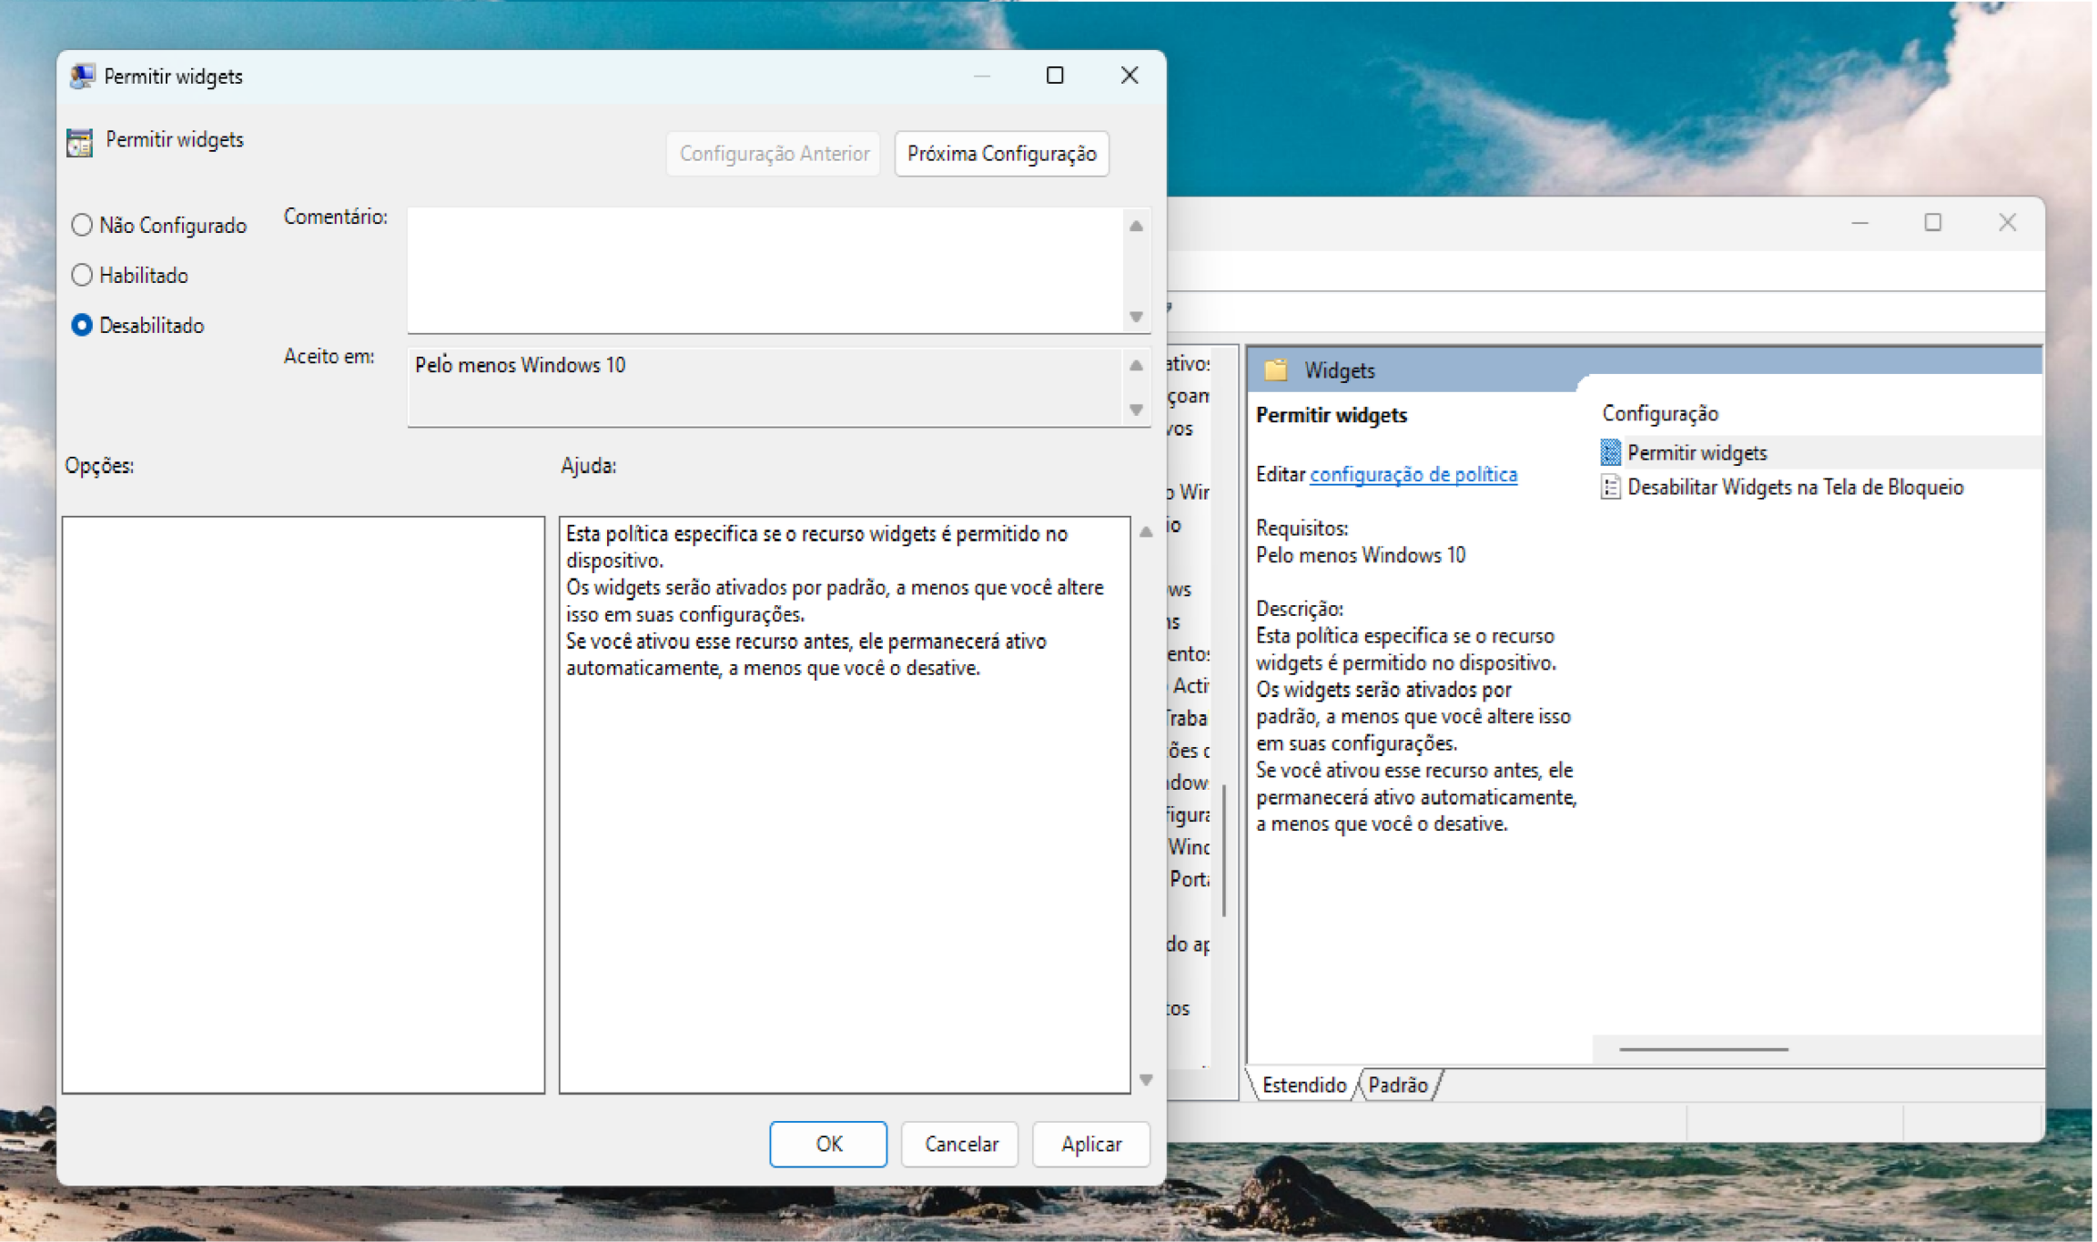This screenshot has height=1242, width=2097.
Task: Click the Permitir widgets dialog title icon
Action: pos(82,76)
